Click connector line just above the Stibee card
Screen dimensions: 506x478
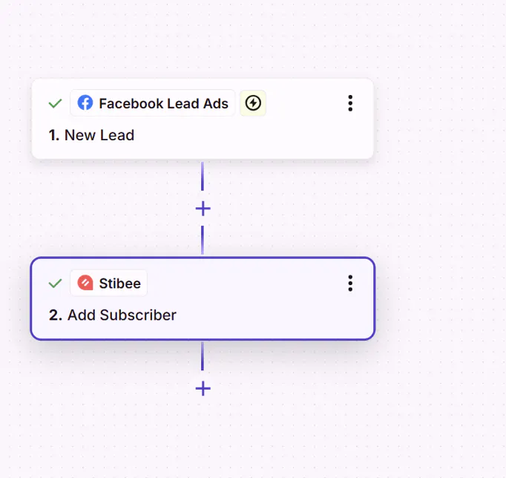click(x=203, y=240)
